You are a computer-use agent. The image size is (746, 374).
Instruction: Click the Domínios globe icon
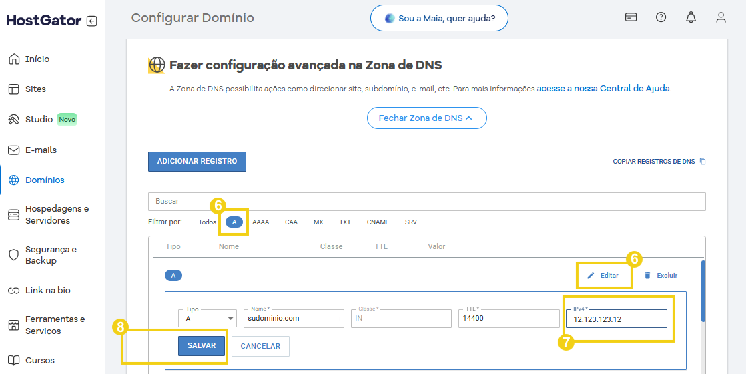click(x=14, y=180)
